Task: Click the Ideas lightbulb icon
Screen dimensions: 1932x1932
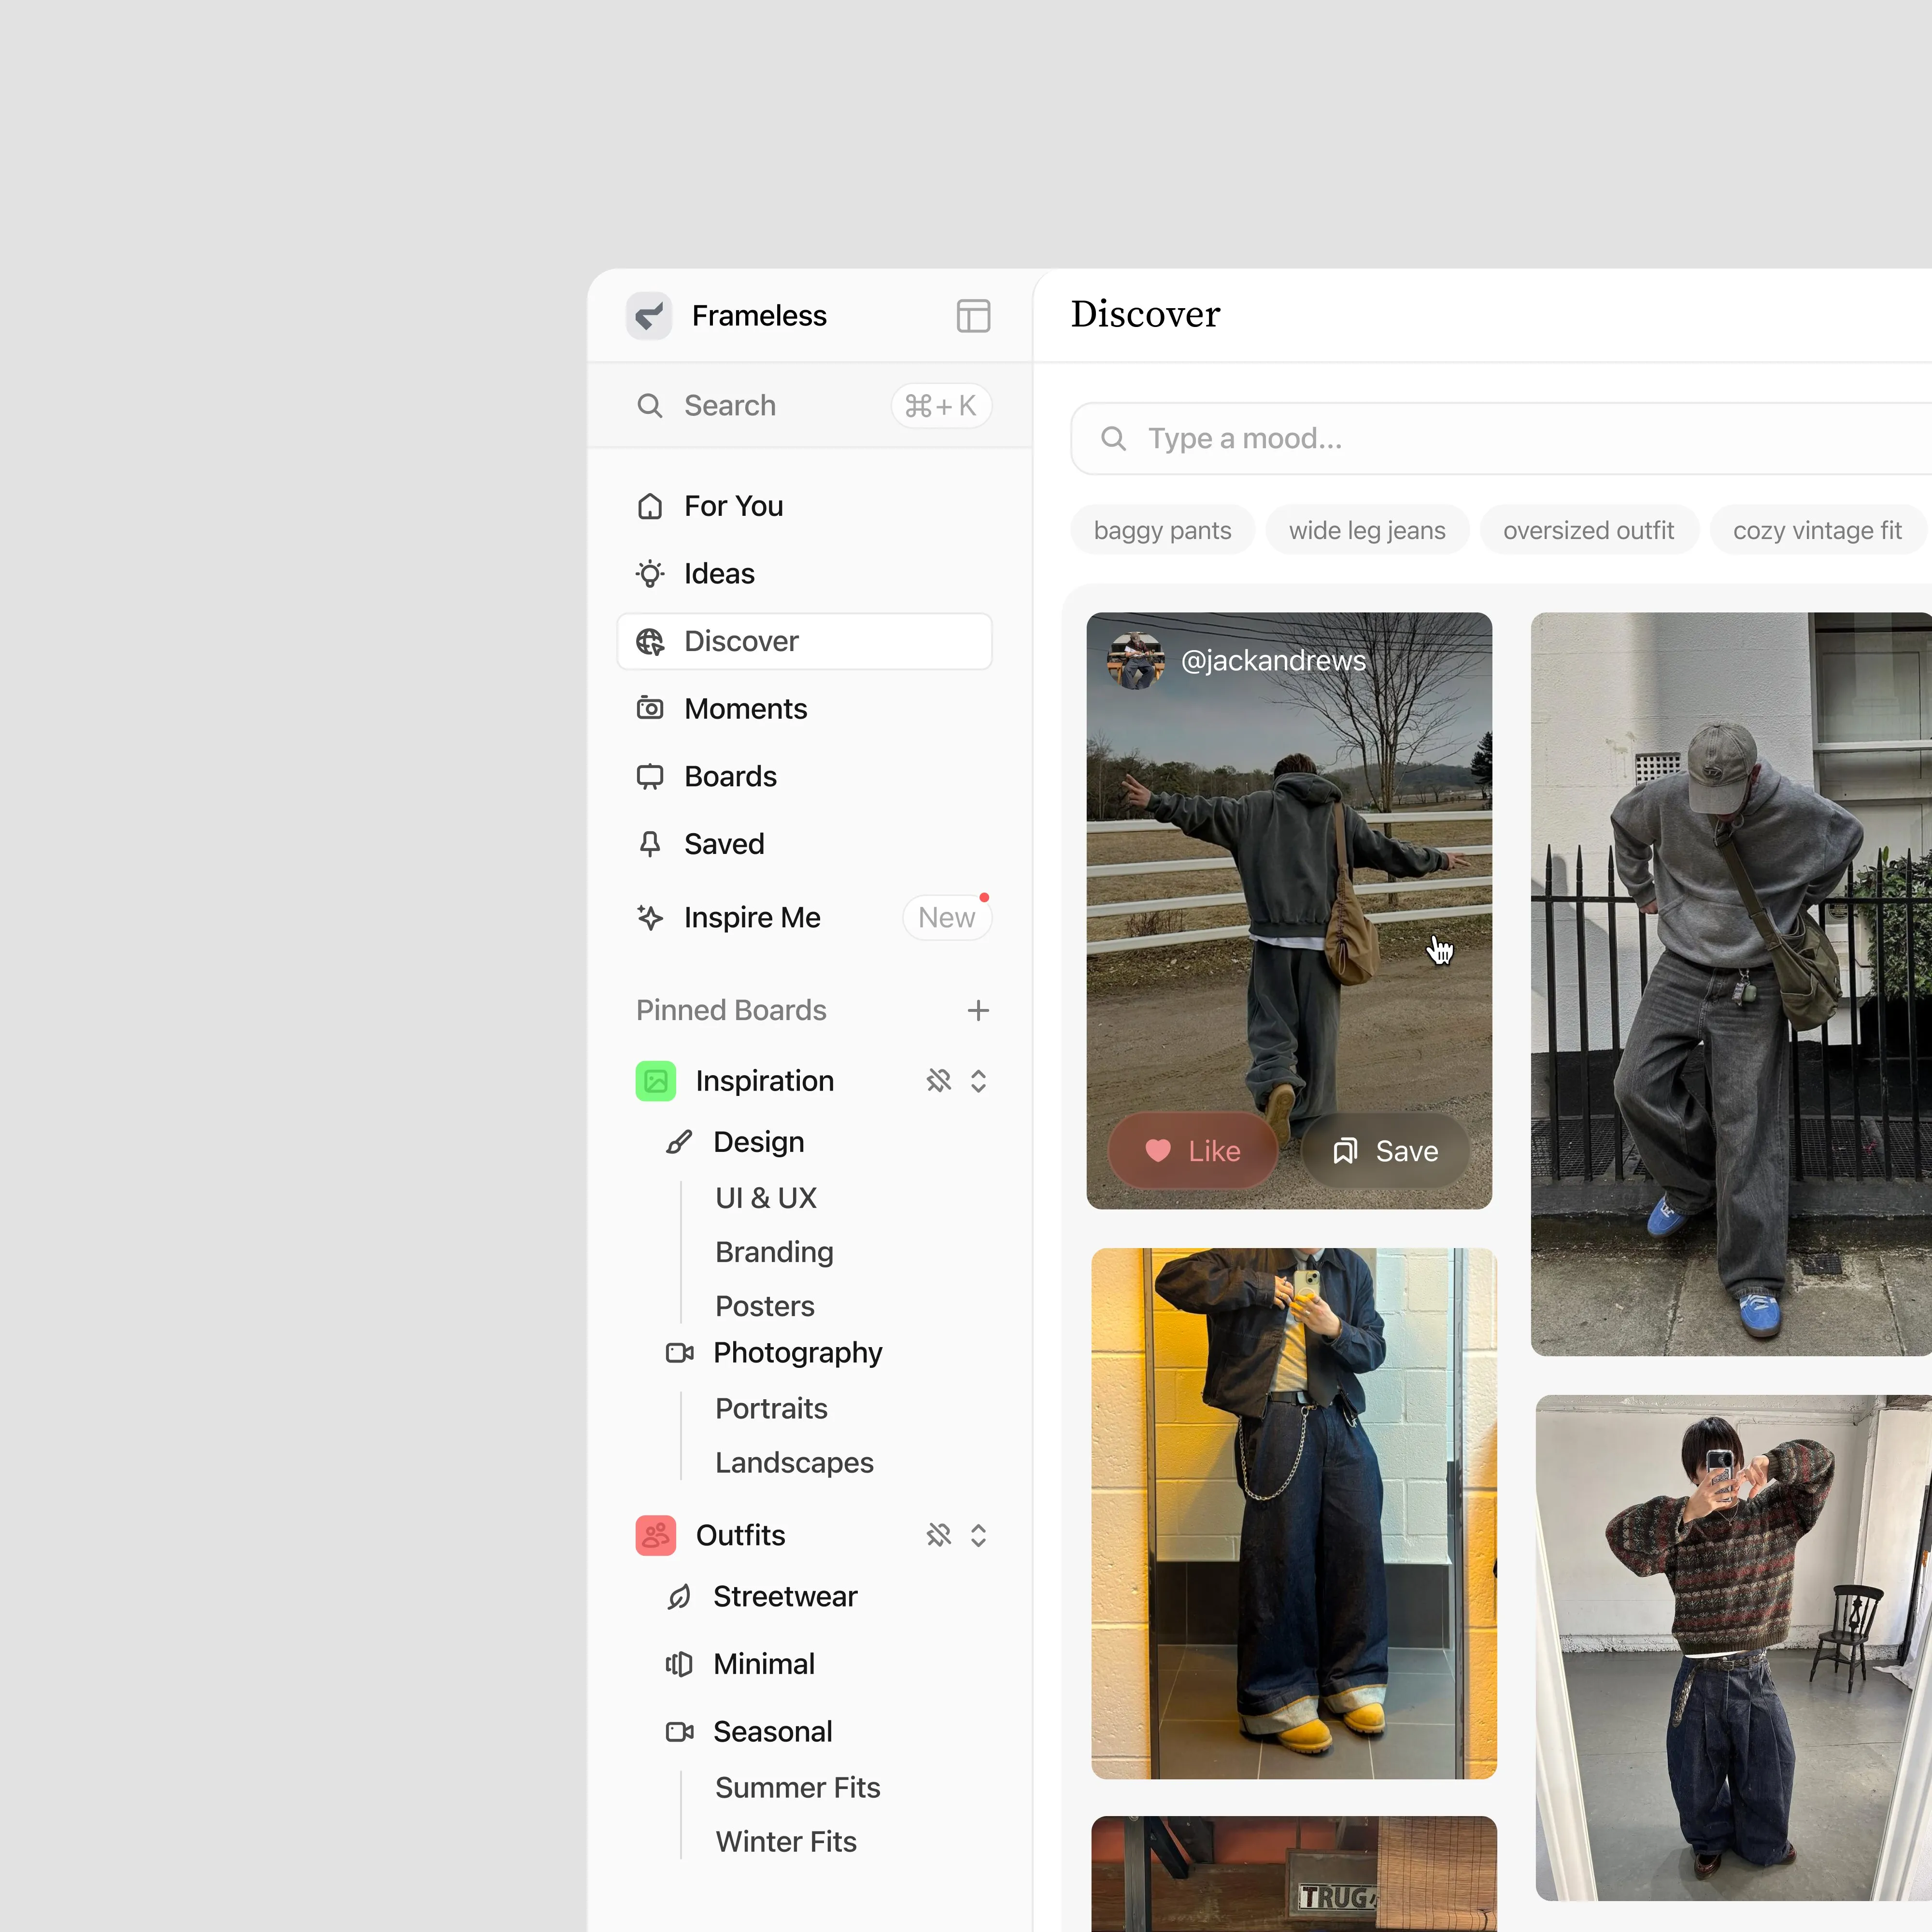Action: point(650,574)
